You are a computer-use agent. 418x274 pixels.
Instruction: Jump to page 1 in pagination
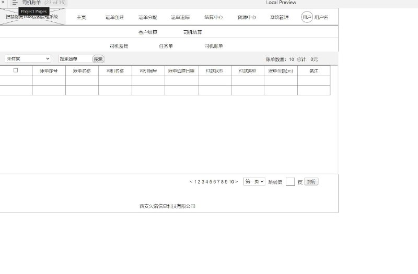[x=195, y=182]
